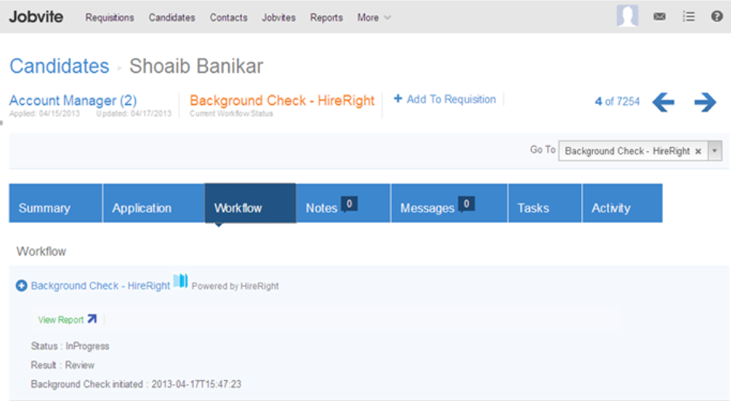This screenshot has width=731, height=401.
Task: Click the Messages count badge
Action: [x=466, y=204]
